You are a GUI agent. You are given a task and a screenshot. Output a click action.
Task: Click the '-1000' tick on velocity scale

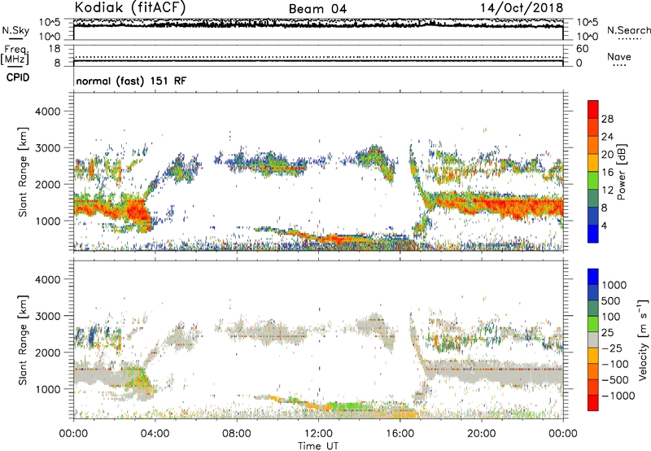618,396
